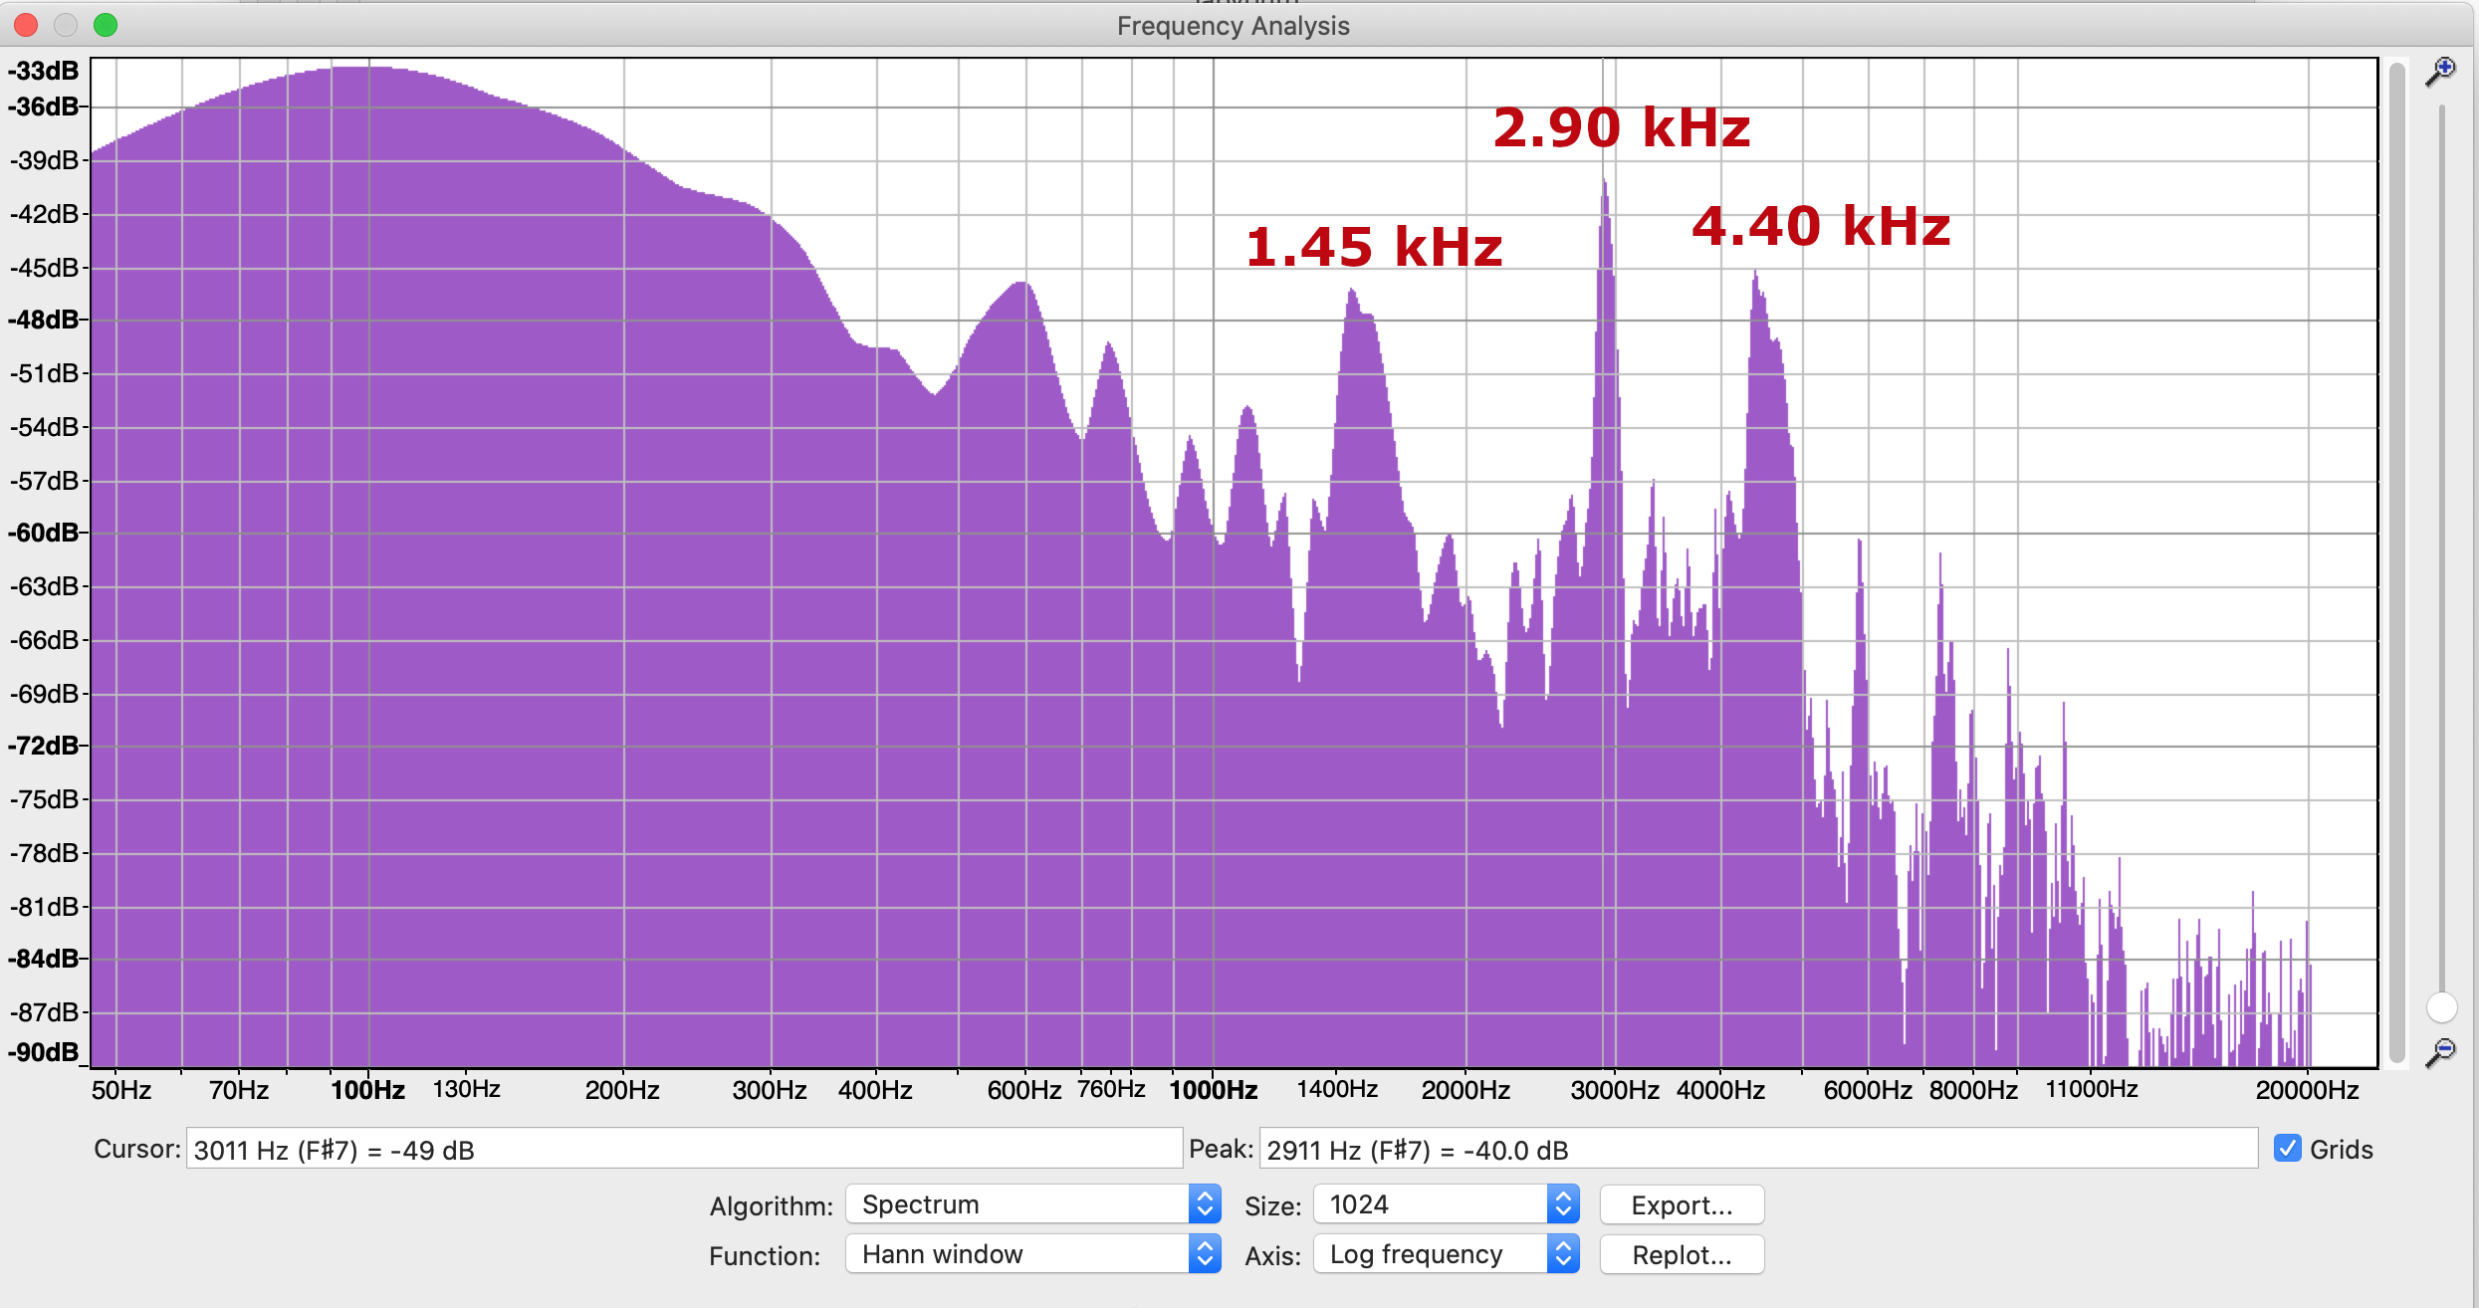2479x1308 pixels.
Task: Click the Replot... button
Action: click(1682, 1255)
